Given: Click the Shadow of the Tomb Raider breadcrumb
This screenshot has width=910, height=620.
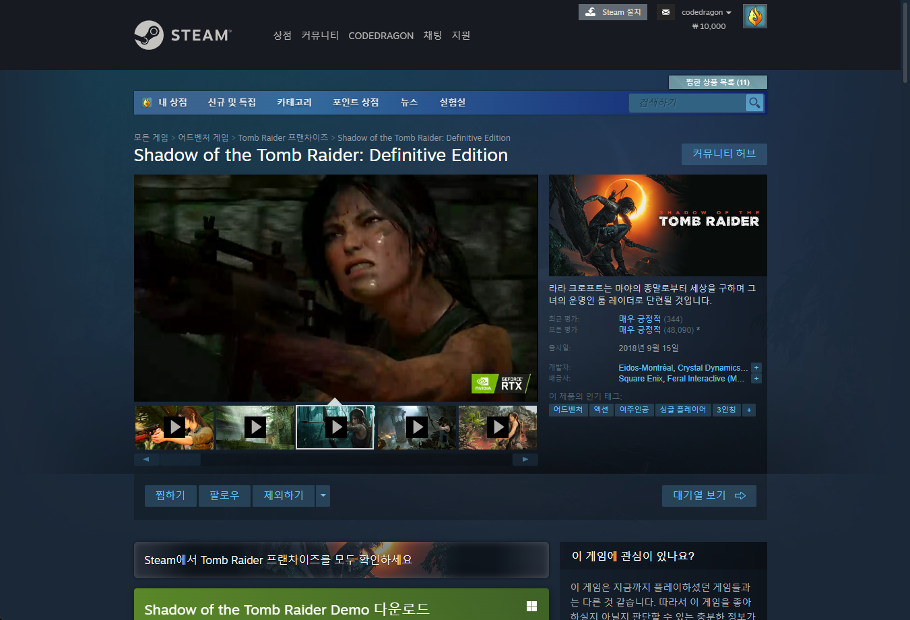Looking at the screenshot, I should 424,137.
